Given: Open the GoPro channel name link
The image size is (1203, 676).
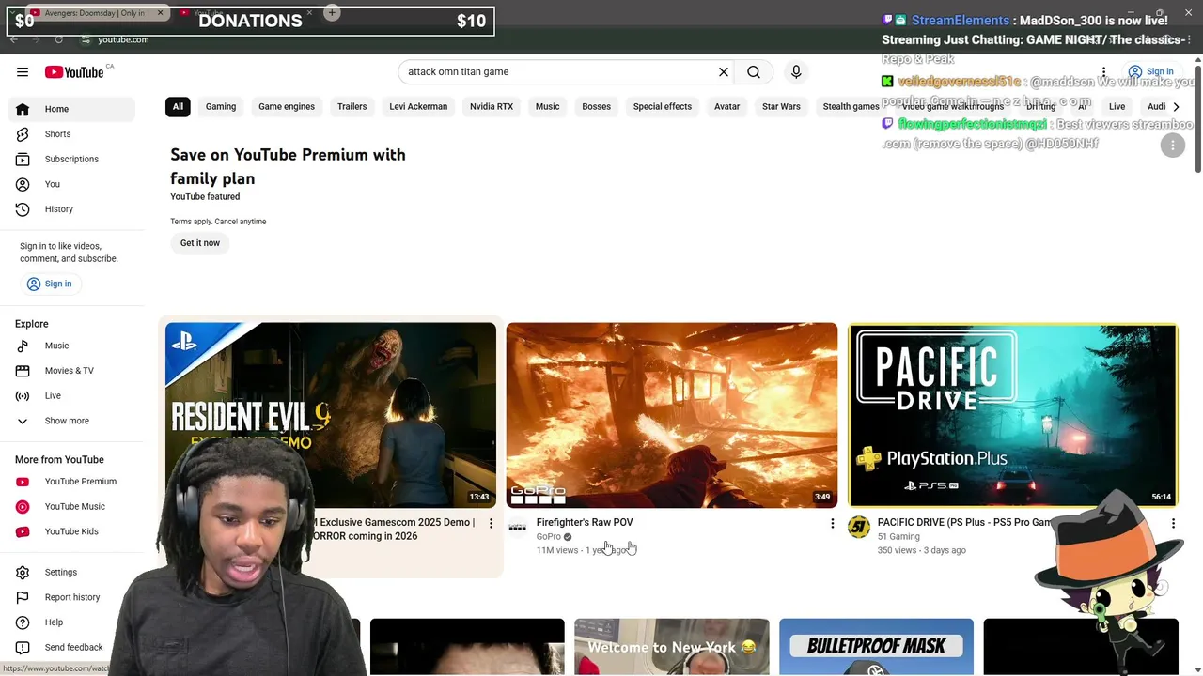Looking at the screenshot, I should 549,537.
